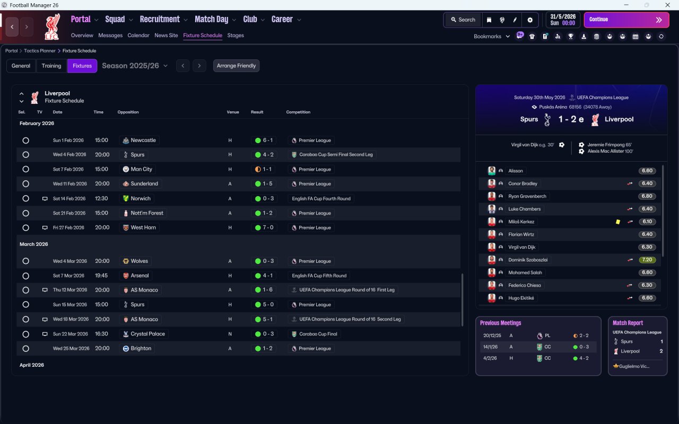Expand the Recruitment menu dropdown arrow
The width and height of the screenshot is (679, 424).
click(186, 20)
